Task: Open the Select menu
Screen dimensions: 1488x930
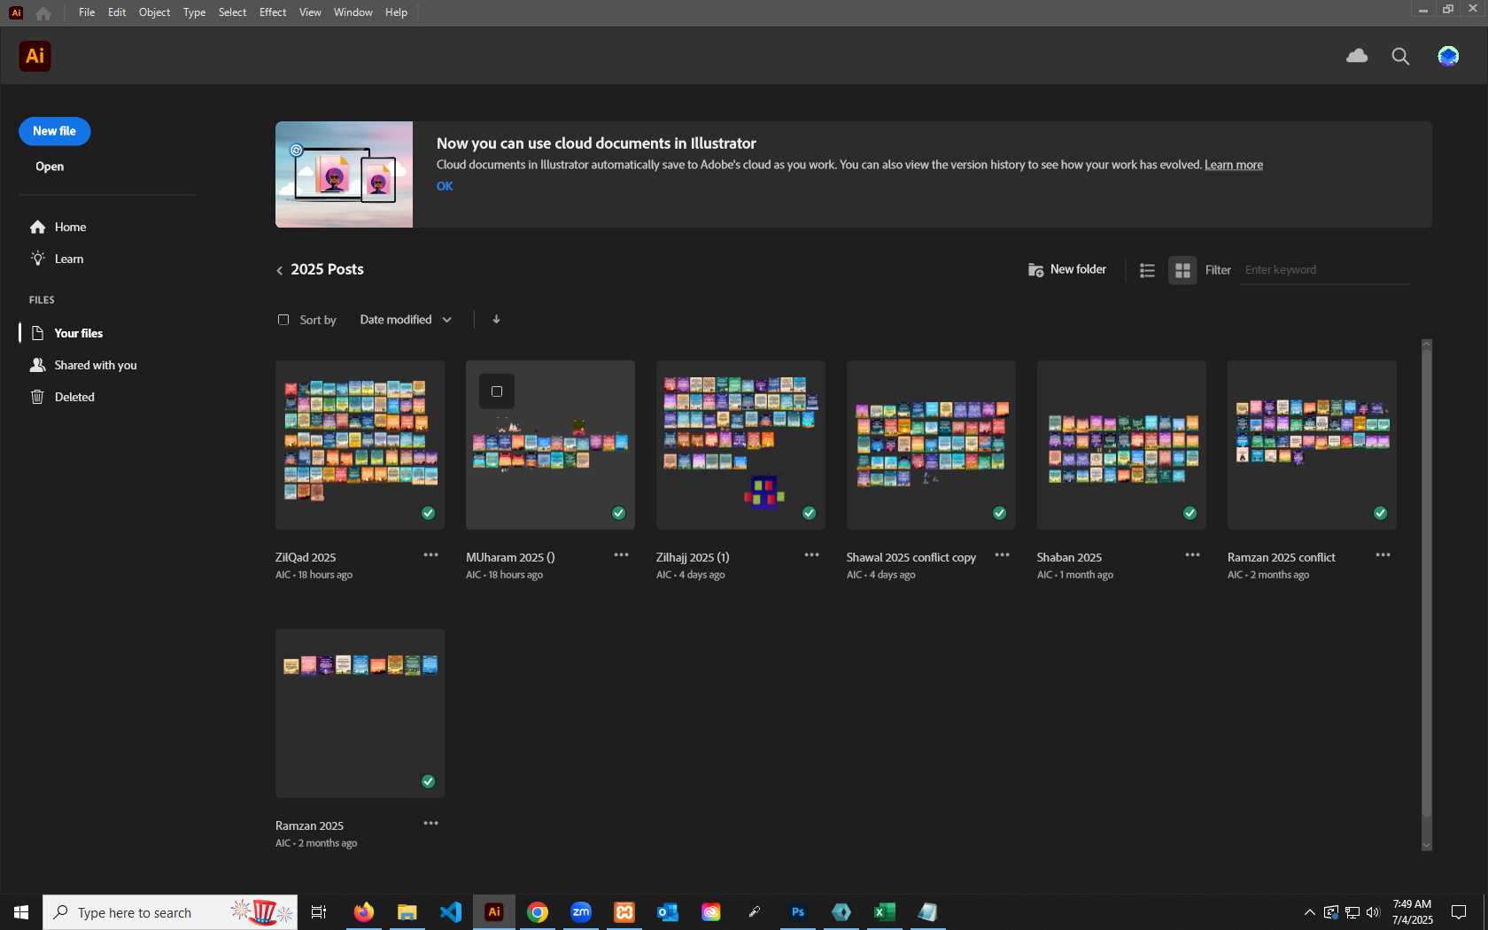Action: click(x=232, y=12)
